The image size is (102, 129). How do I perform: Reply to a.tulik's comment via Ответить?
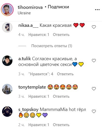65,74
